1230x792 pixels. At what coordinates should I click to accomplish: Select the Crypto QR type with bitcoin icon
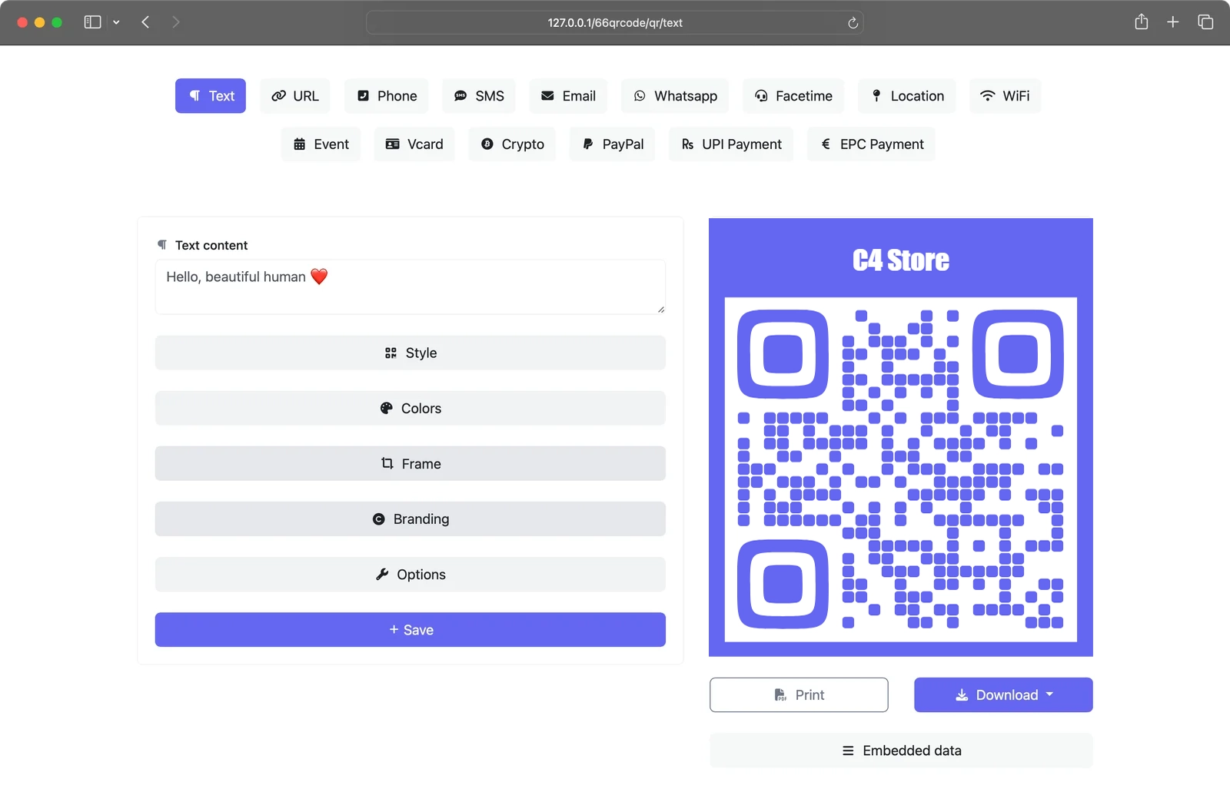512,144
